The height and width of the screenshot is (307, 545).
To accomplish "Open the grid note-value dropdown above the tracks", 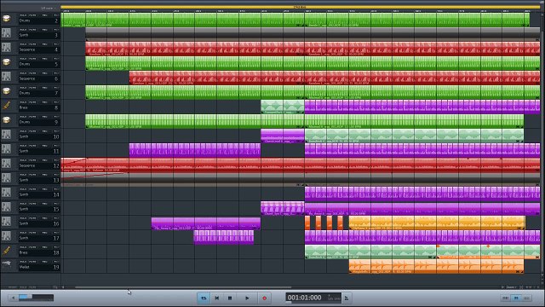I will click(48, 8).
